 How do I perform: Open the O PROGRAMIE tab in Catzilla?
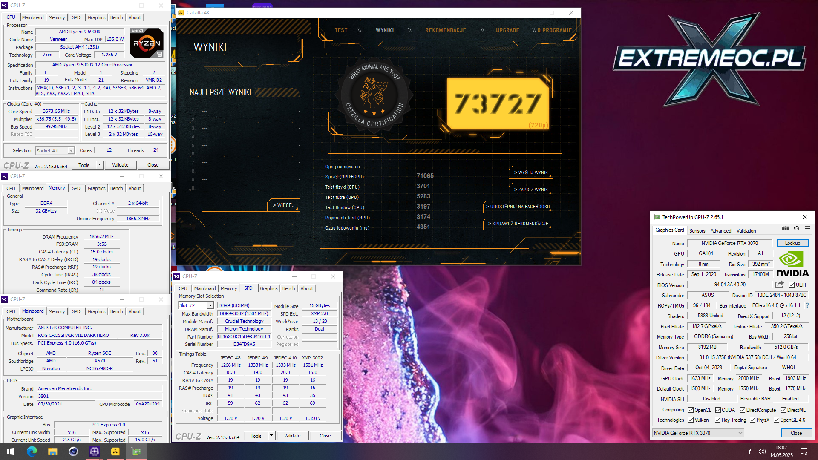click(554, 30)
